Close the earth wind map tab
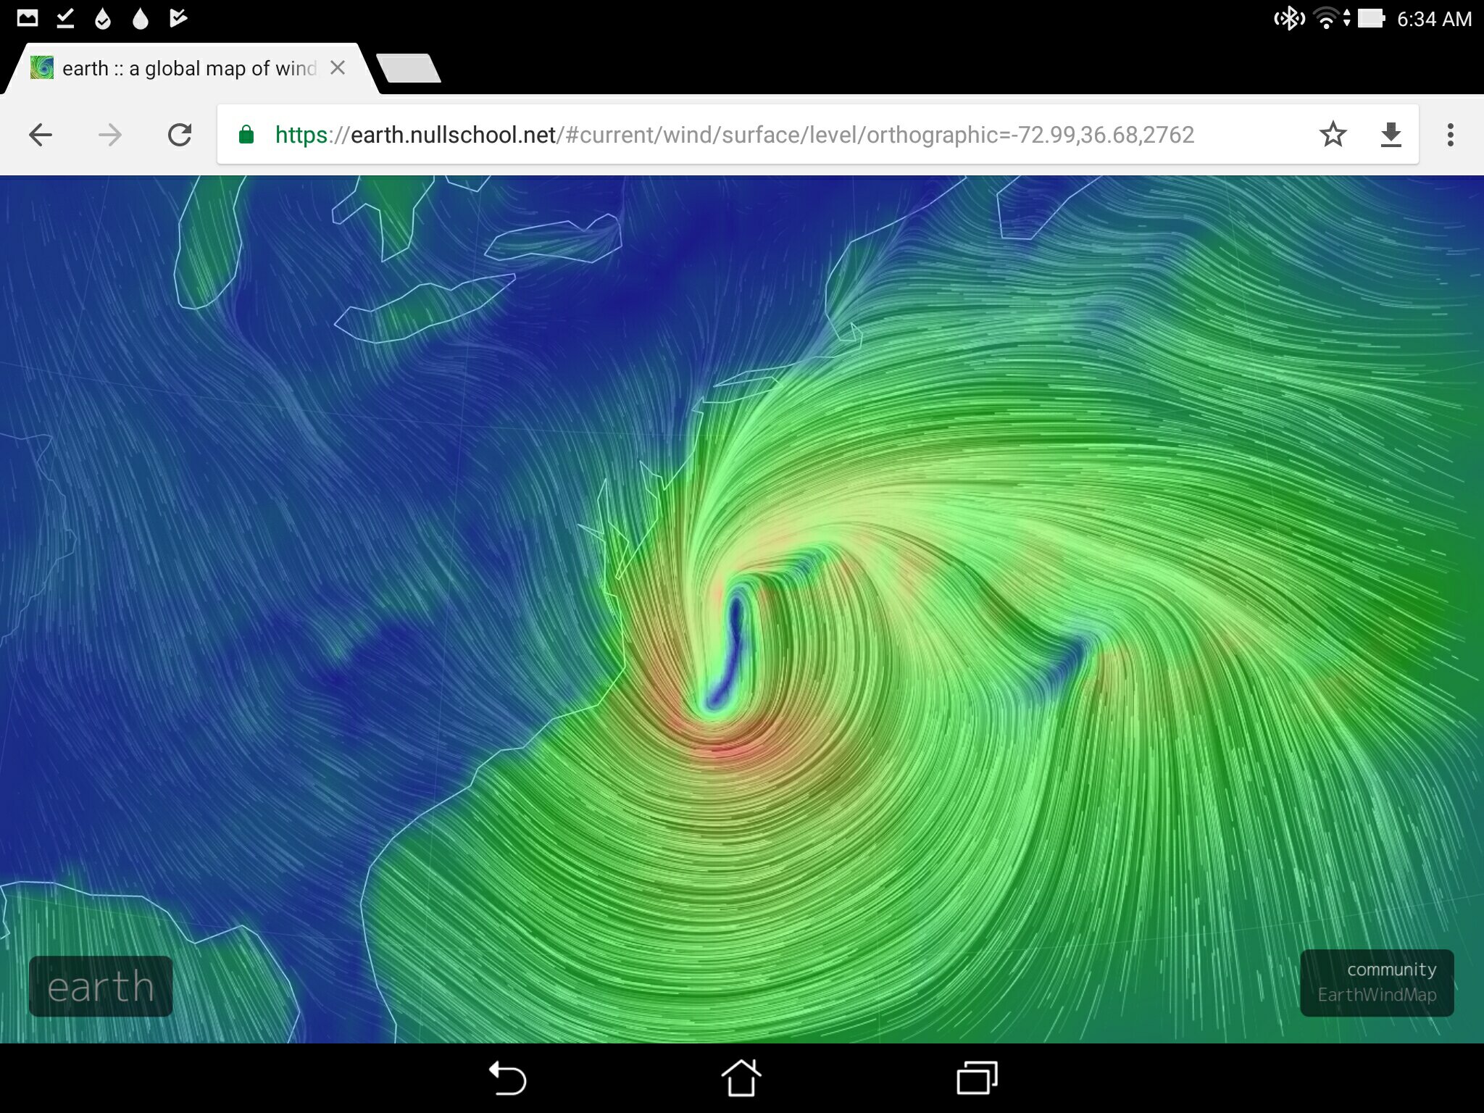This screenshot has height=1113, width=1484. click(338, 68)
